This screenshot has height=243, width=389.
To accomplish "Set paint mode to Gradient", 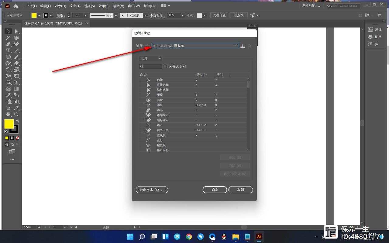I will (12, 138).
